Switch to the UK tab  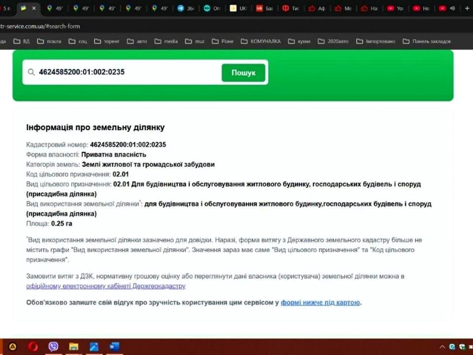pyautogui.click(x=238, y=8)
